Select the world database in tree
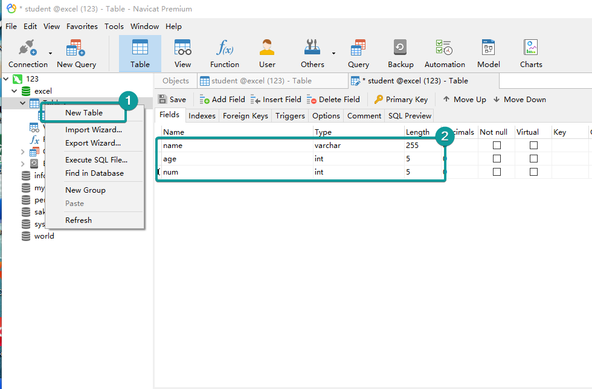This screenshot has width=592, height=389. click(44, 236)
